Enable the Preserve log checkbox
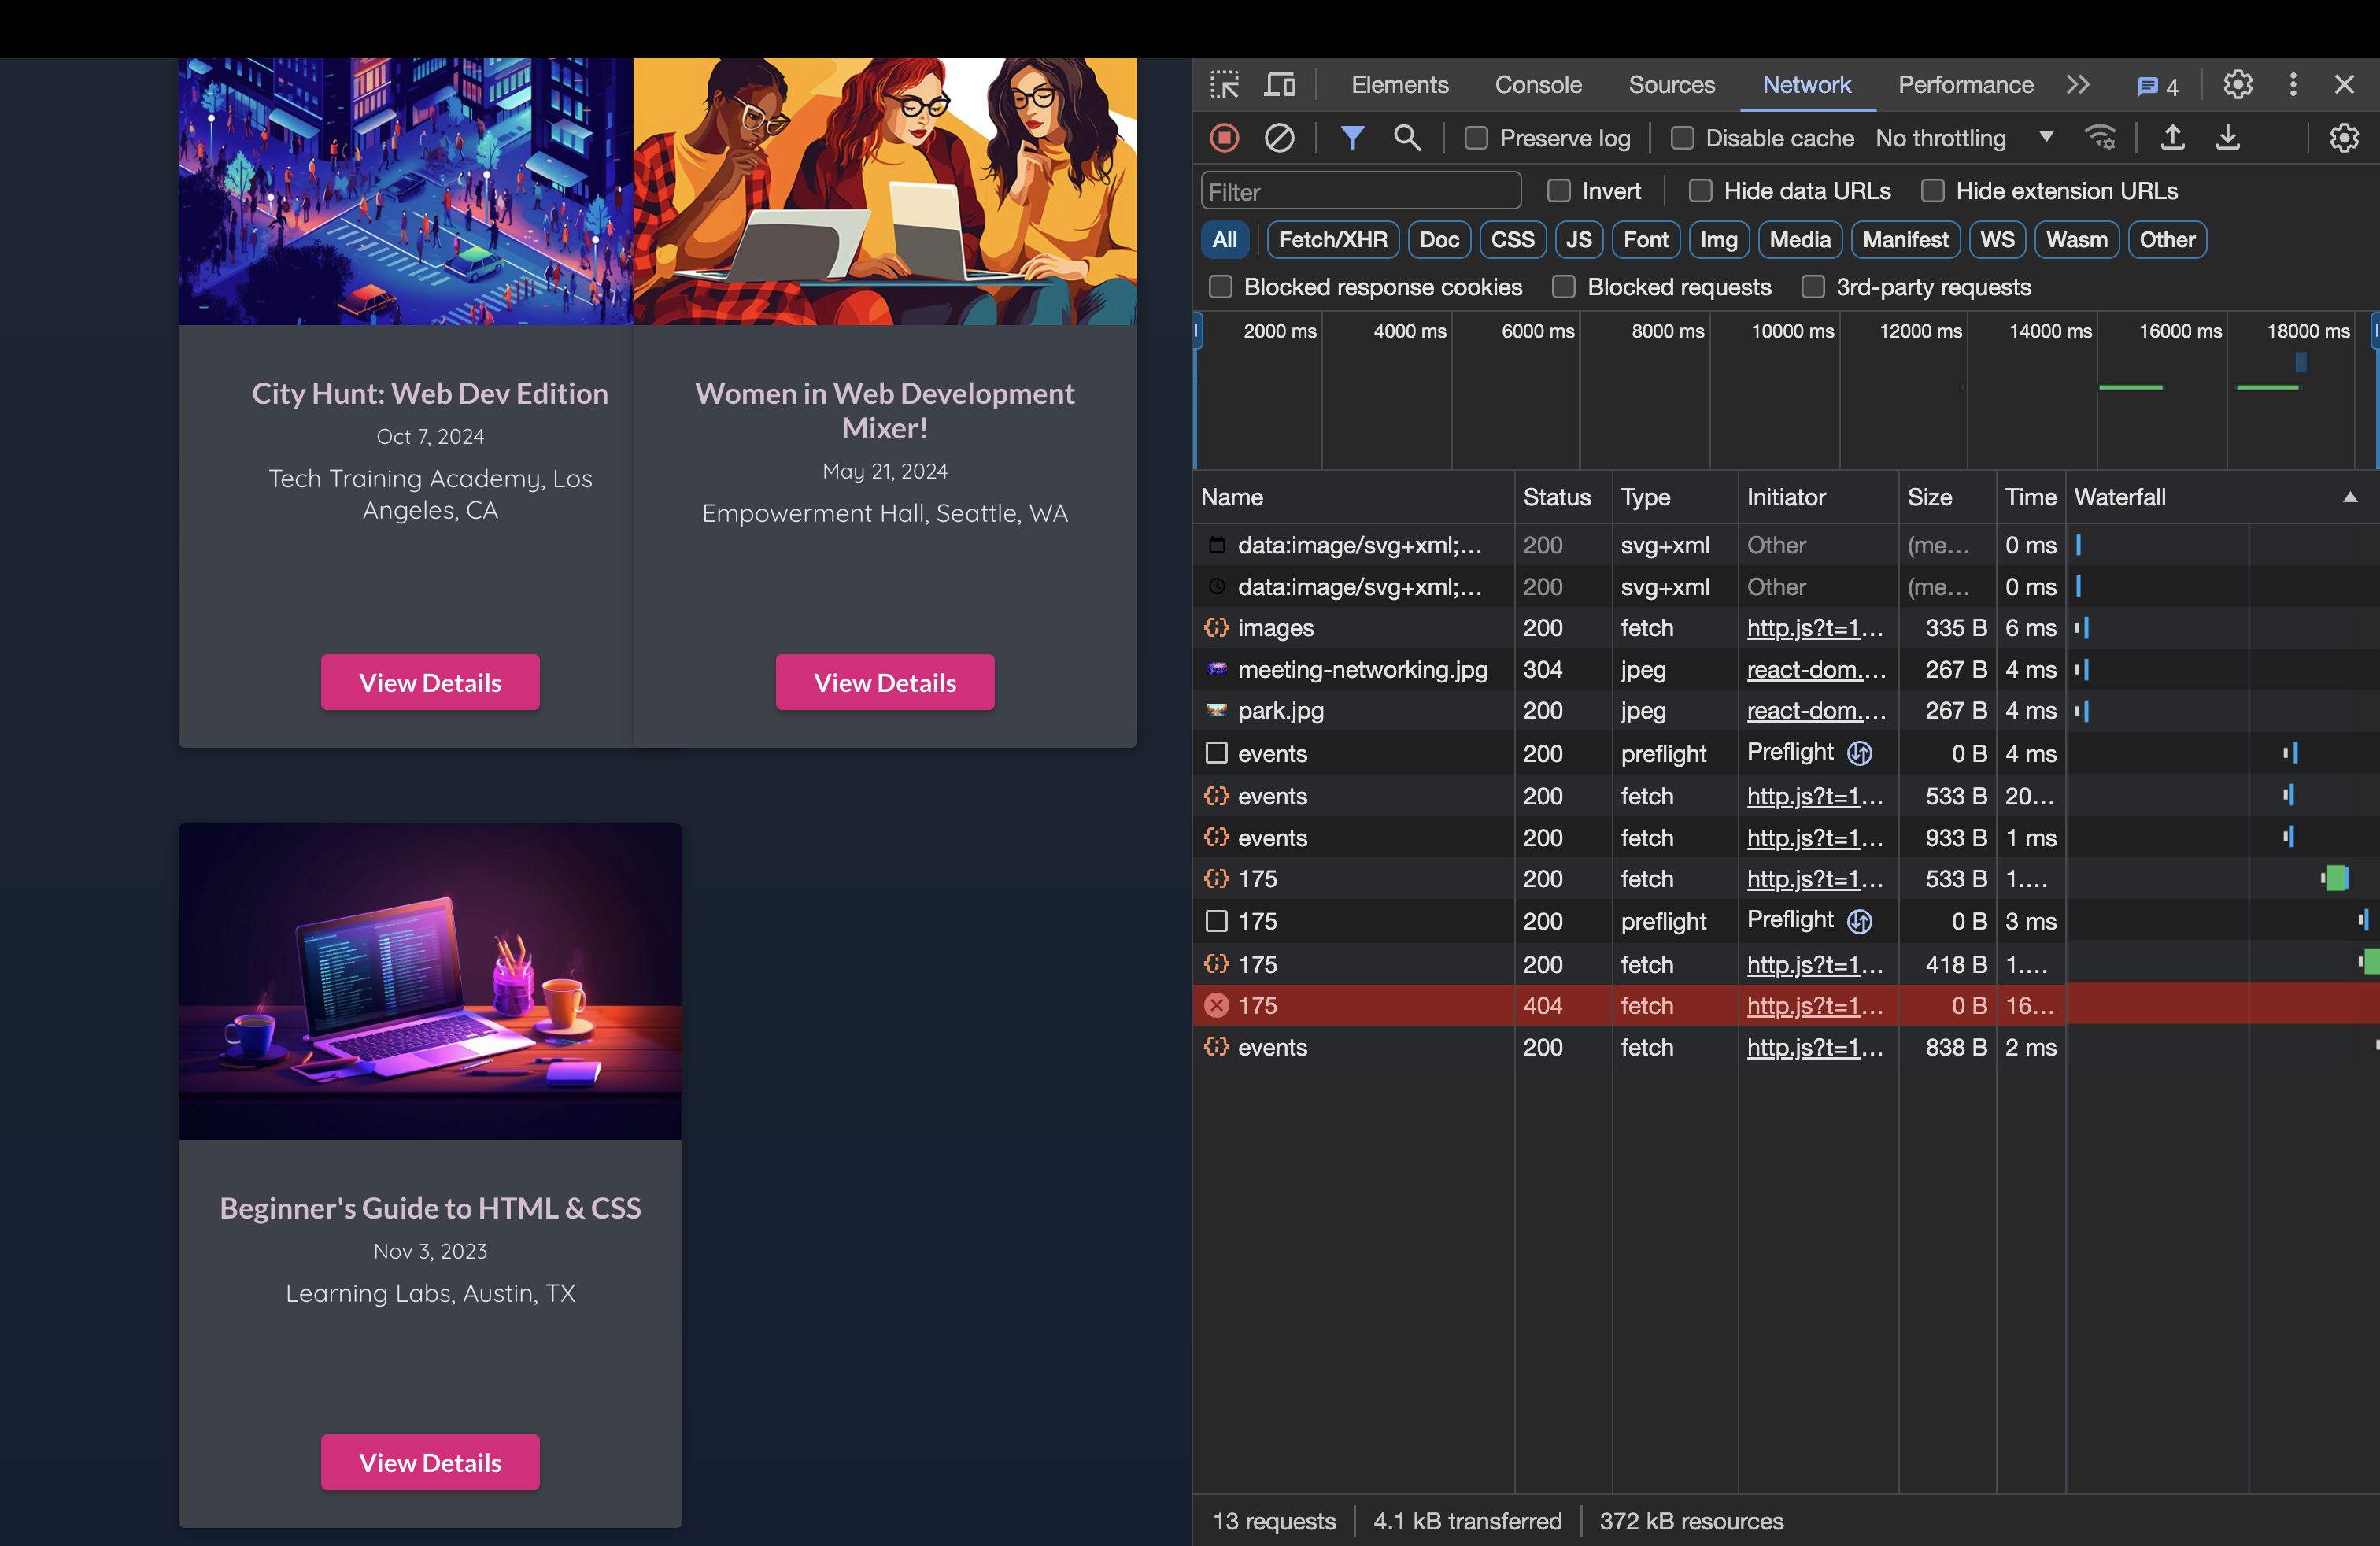The height and width of the screenshot is (1546, 2380). [x=1476, y=139]
